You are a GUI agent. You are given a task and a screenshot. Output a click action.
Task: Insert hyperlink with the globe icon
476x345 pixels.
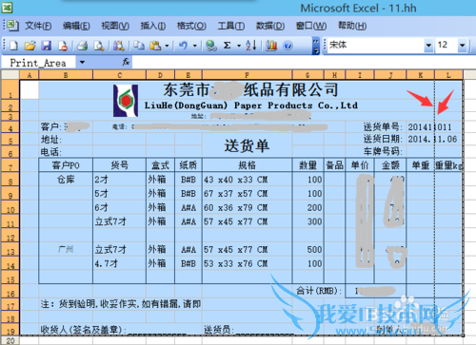click(x=211, y=46)
